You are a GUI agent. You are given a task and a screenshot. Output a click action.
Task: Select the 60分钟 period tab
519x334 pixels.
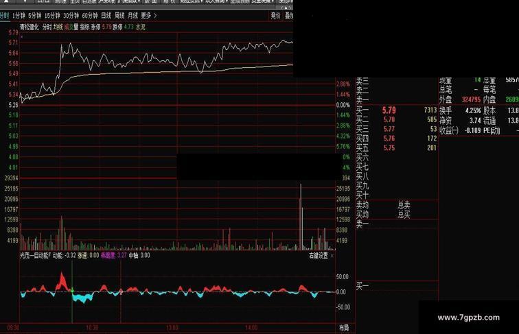[90, 16]
